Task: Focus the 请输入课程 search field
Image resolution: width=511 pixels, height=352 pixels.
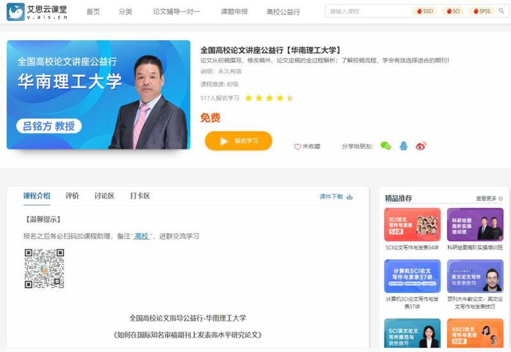Action: click(368, 12)
